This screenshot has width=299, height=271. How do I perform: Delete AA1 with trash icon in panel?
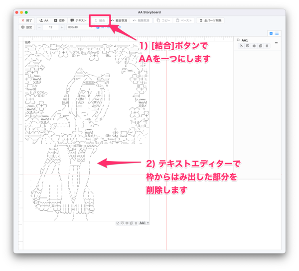267,46
